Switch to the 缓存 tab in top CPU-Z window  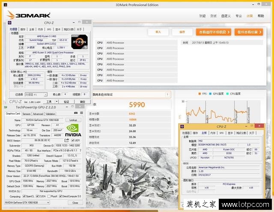(23, 29)
